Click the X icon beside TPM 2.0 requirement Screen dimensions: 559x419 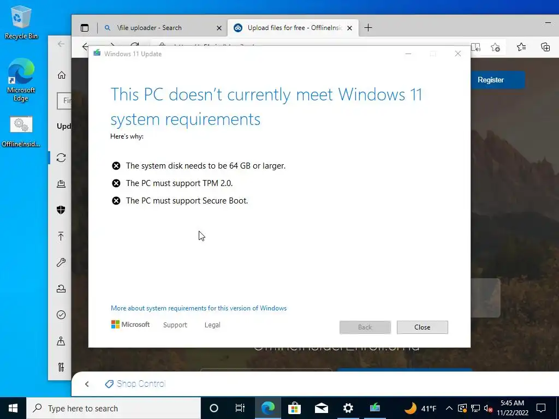coord(116,183)
